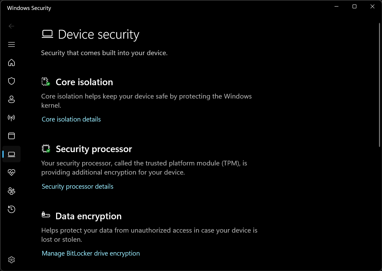Click Manage BitLocker drive encryption link
The image size is (382, 271).
tap(91, 253)
